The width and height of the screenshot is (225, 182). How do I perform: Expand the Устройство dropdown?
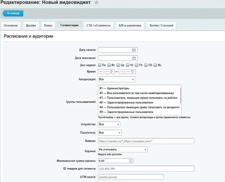(109, 124)
